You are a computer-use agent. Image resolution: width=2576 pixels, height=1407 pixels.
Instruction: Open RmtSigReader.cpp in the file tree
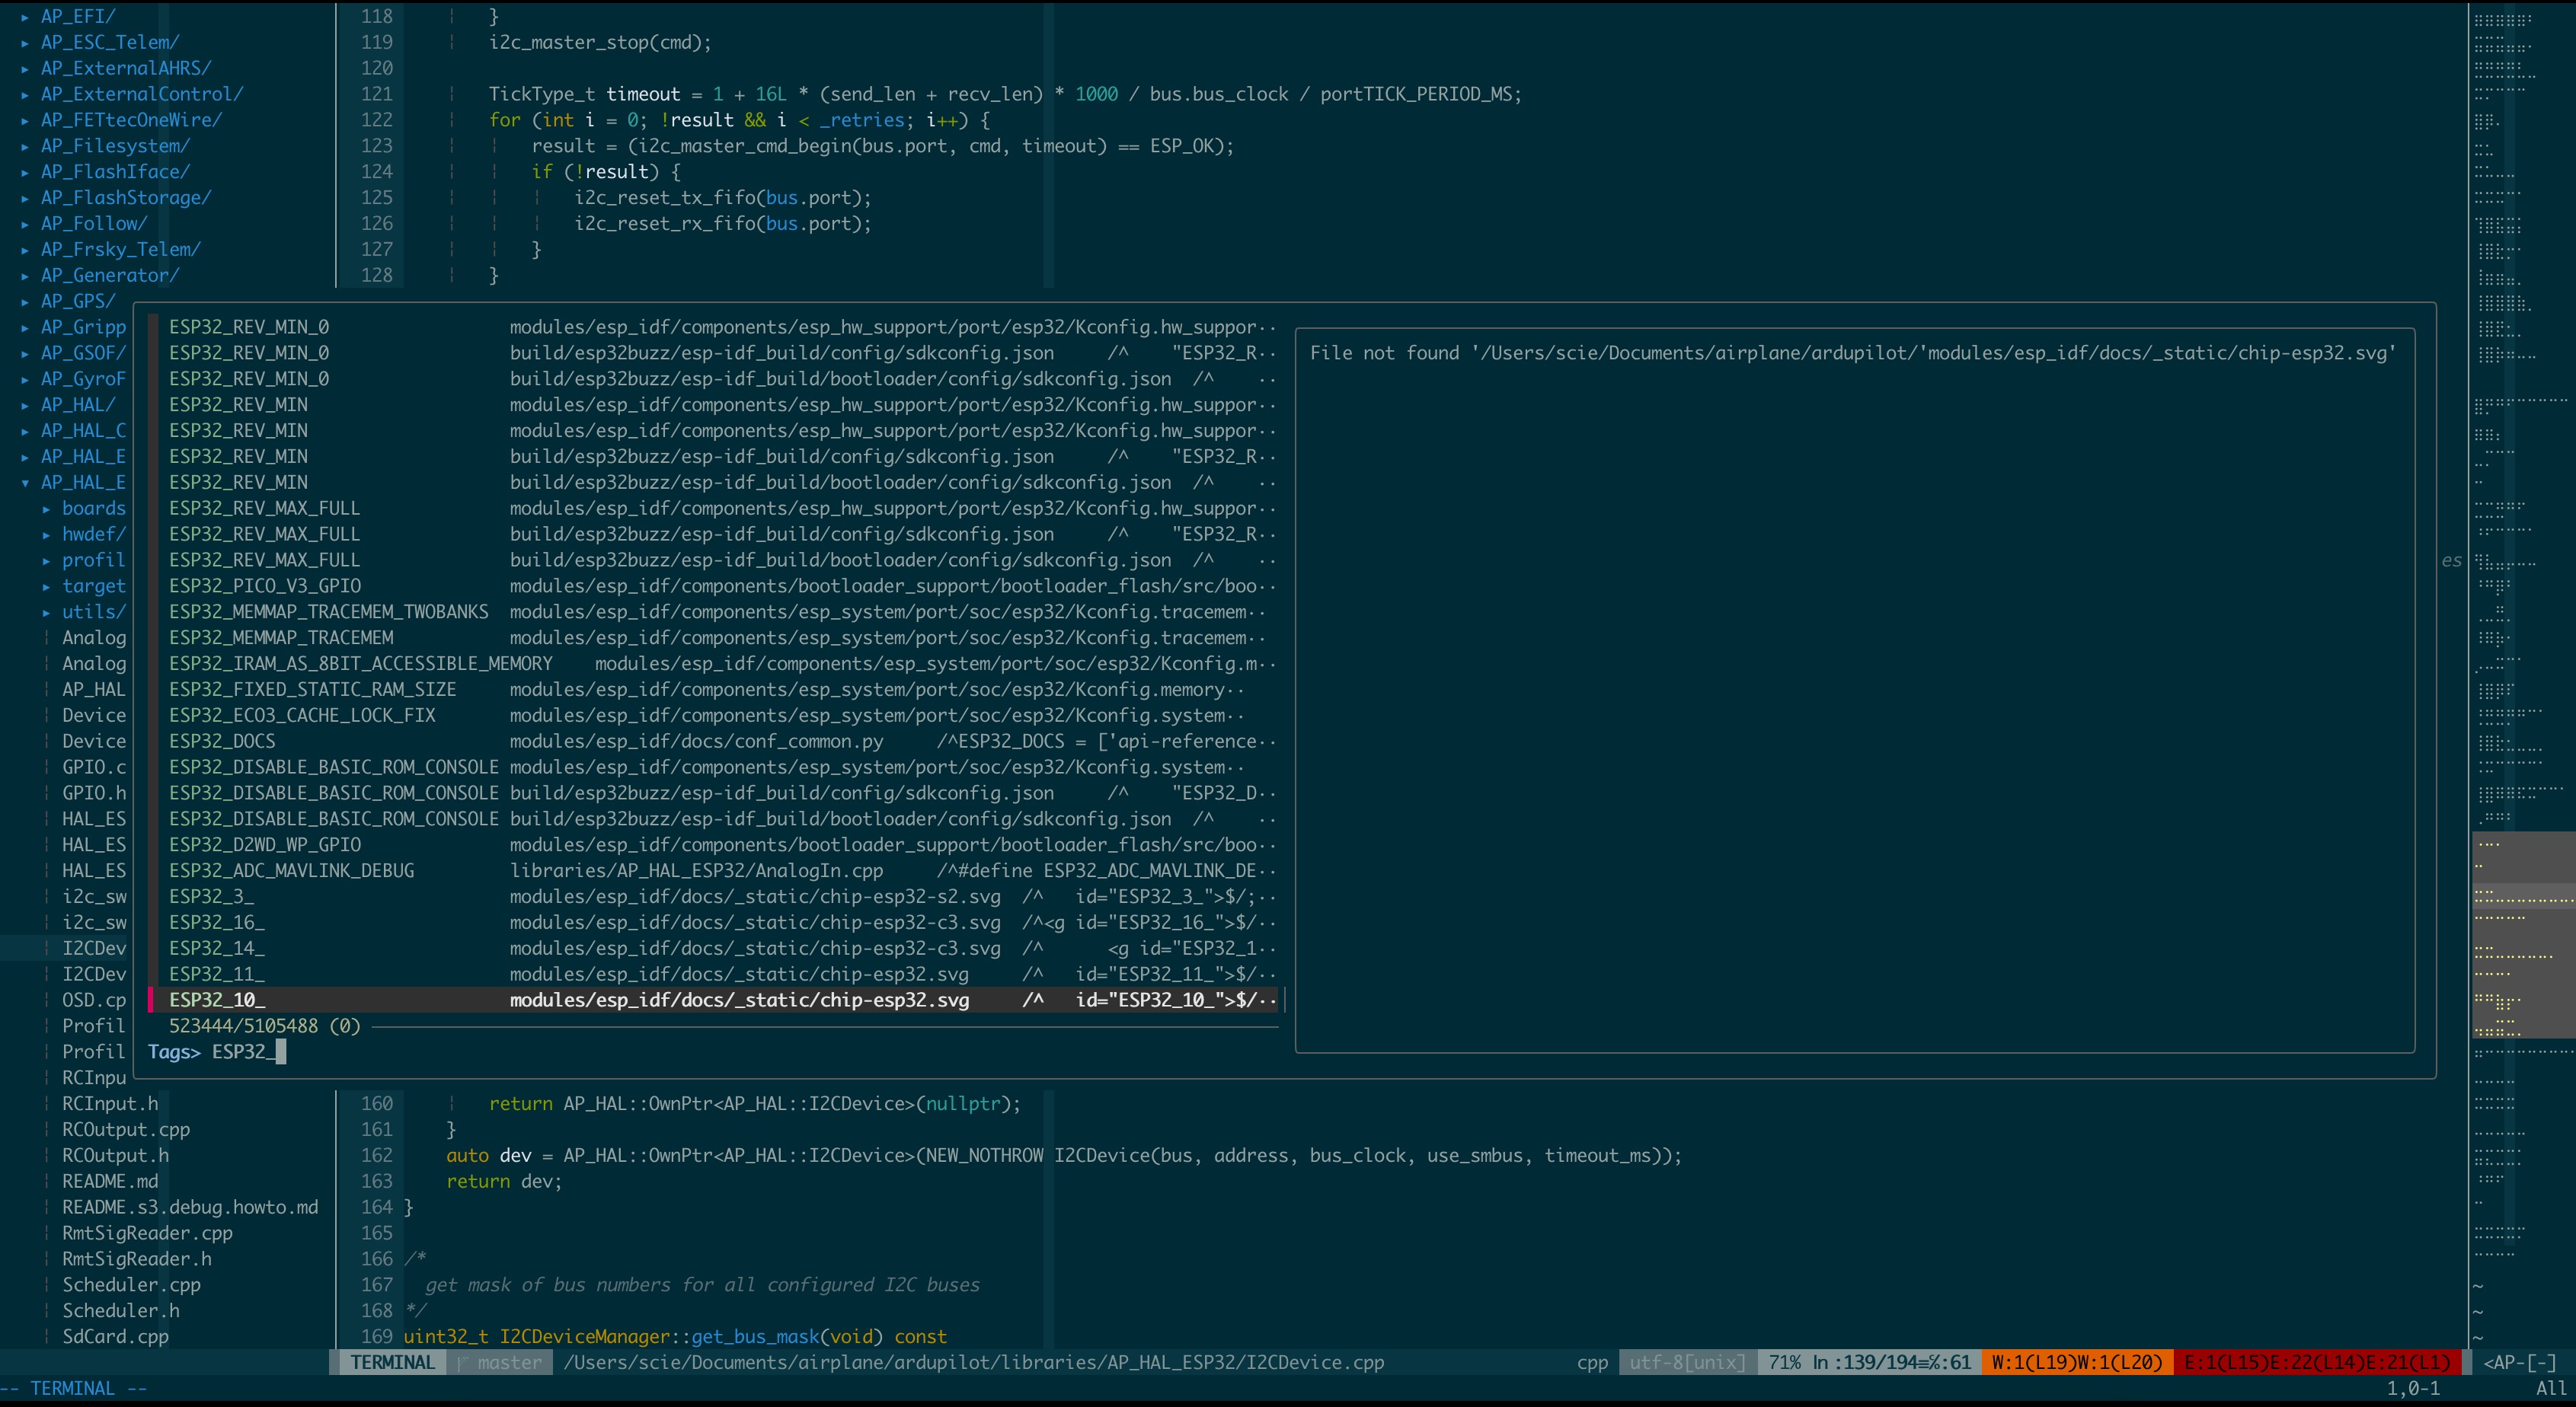point(147,1234)
